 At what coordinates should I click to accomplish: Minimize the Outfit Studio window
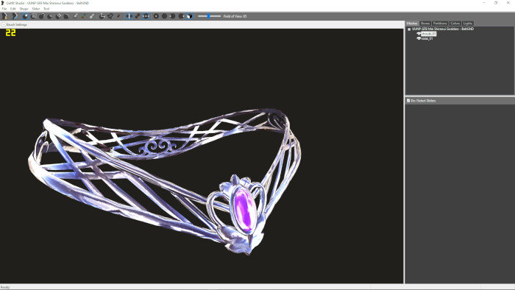(x=484, y=3)
